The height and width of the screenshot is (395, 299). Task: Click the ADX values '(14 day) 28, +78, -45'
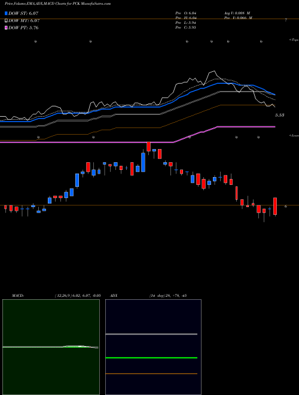click(x=167, y=296)
